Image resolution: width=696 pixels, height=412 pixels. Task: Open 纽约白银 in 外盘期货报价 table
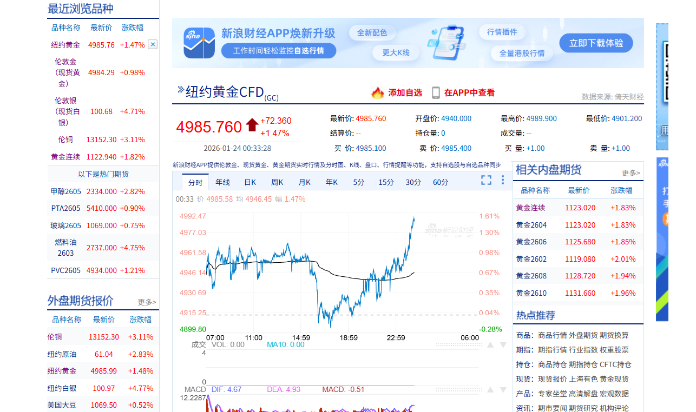[62, 388]
